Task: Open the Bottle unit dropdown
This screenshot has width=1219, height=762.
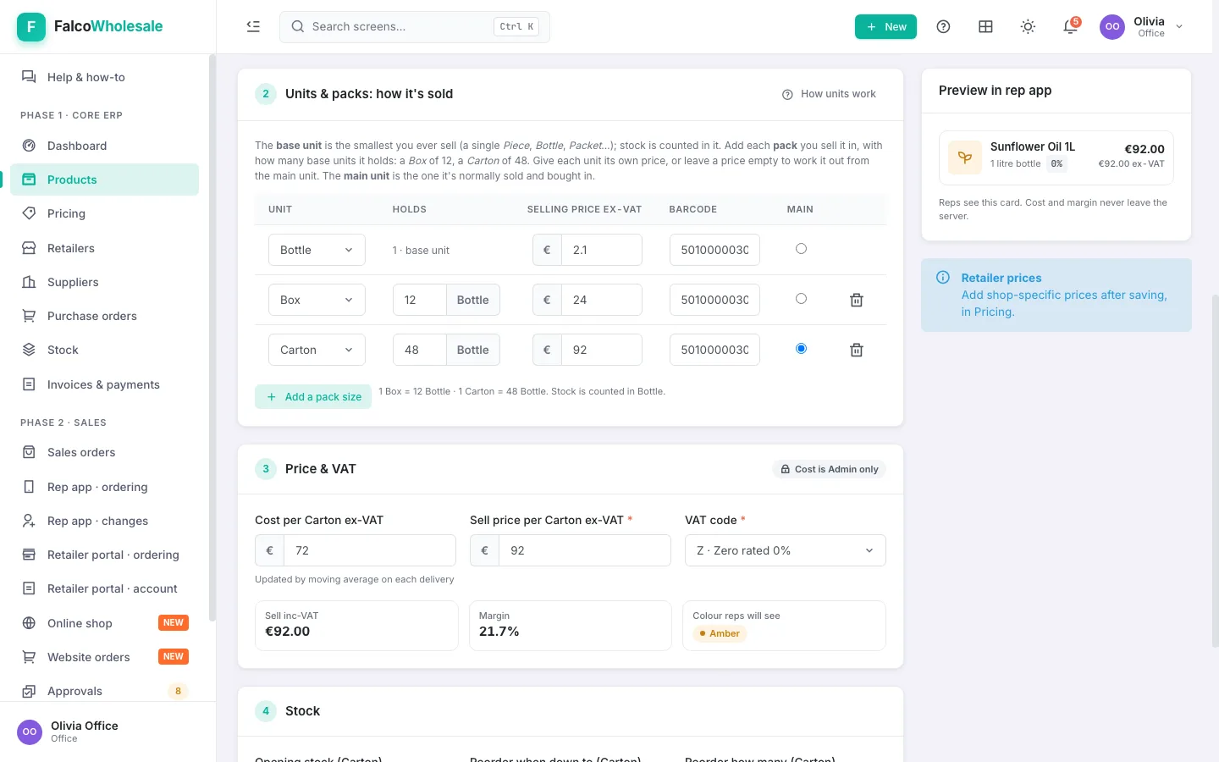Action: pos(317,250)
